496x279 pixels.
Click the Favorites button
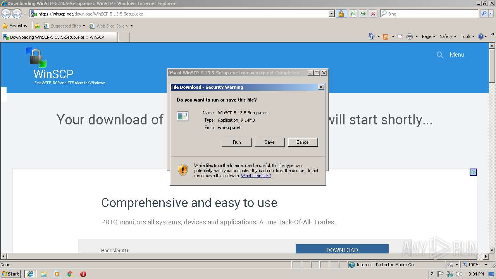pos(15,26)
